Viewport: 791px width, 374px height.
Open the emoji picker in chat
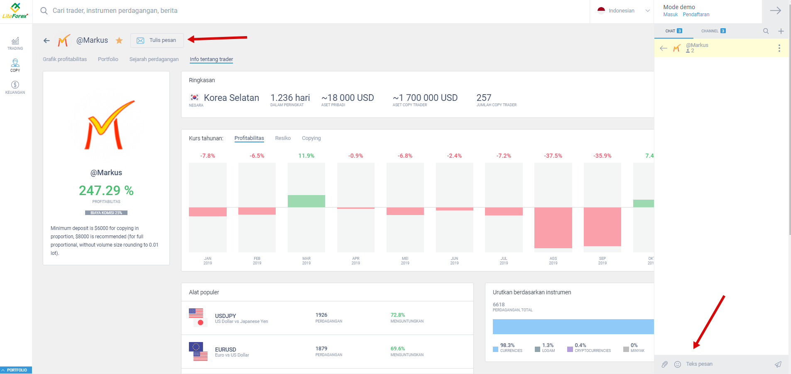pos(678,364)
